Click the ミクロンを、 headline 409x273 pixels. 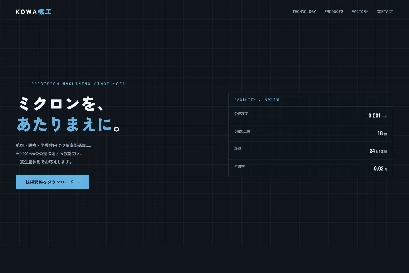[x=61, y=103]
